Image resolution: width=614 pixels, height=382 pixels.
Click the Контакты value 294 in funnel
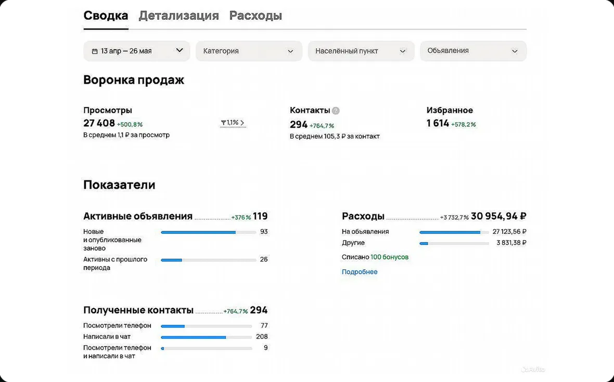point(298,125)
